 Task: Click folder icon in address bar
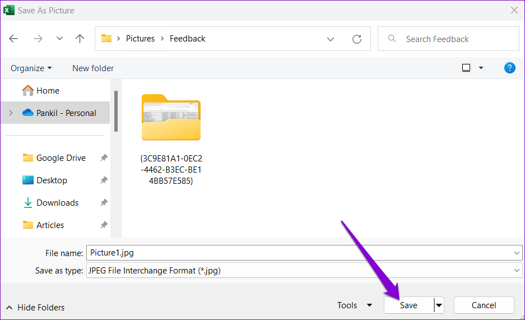(x=106, y=38)
